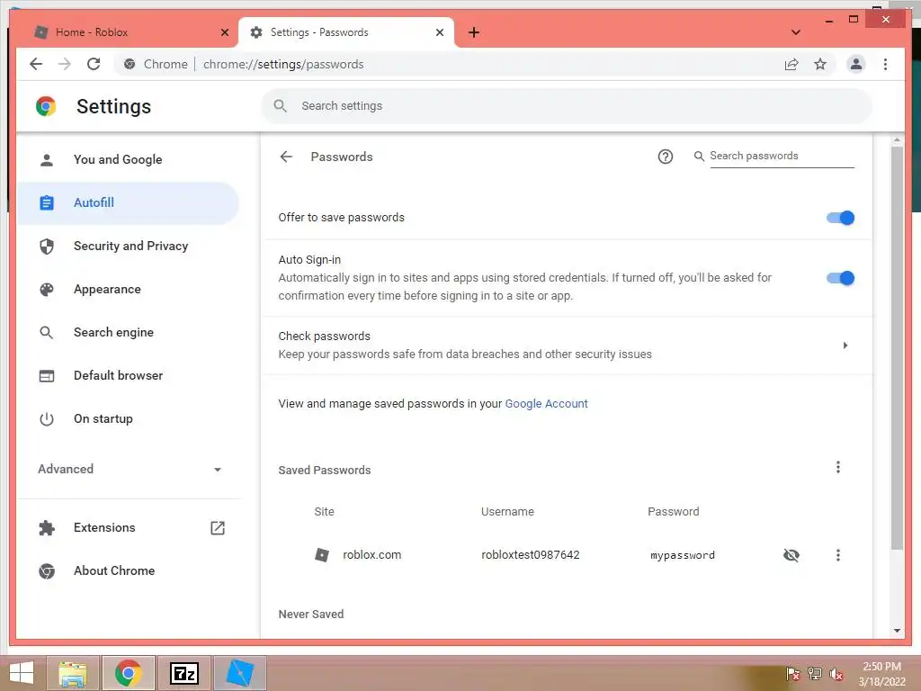Click the Autofill clipboard icon
The width and height of the screenshot is (921, 691).
[47, 202]
